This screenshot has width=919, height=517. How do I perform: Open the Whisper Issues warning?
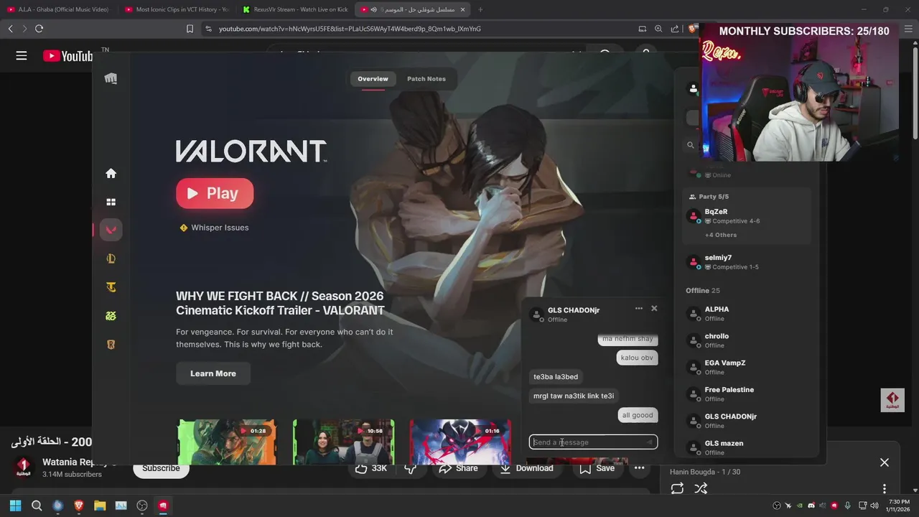pyautogui.click(x=214, y=228)
